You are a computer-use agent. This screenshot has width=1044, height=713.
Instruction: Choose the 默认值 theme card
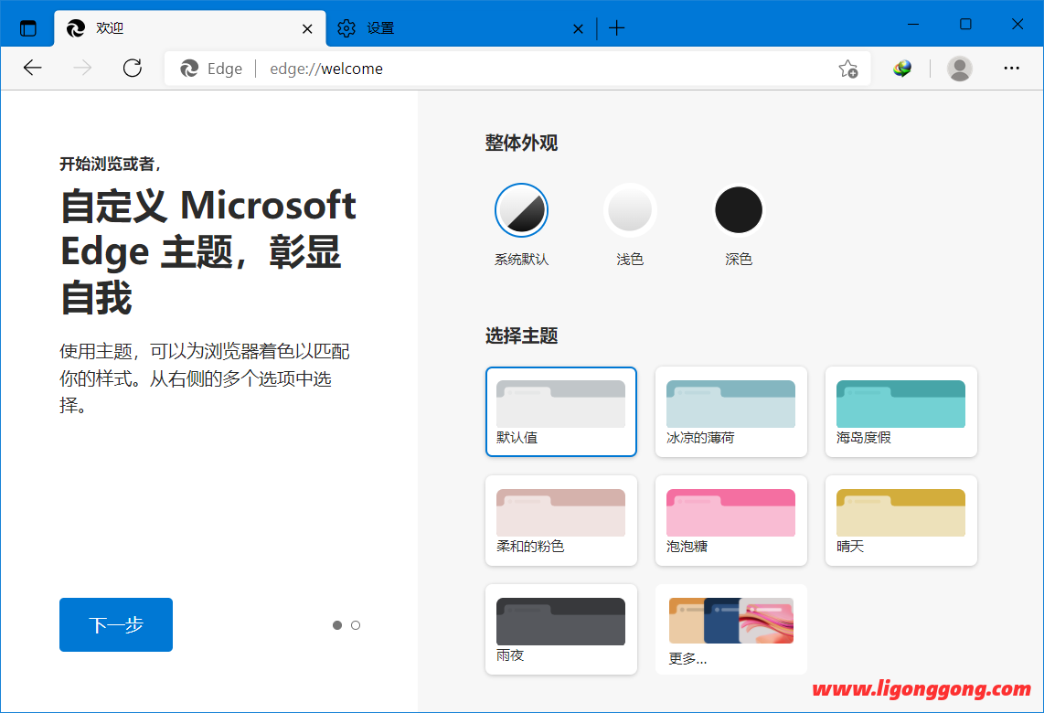pos(561,411)
